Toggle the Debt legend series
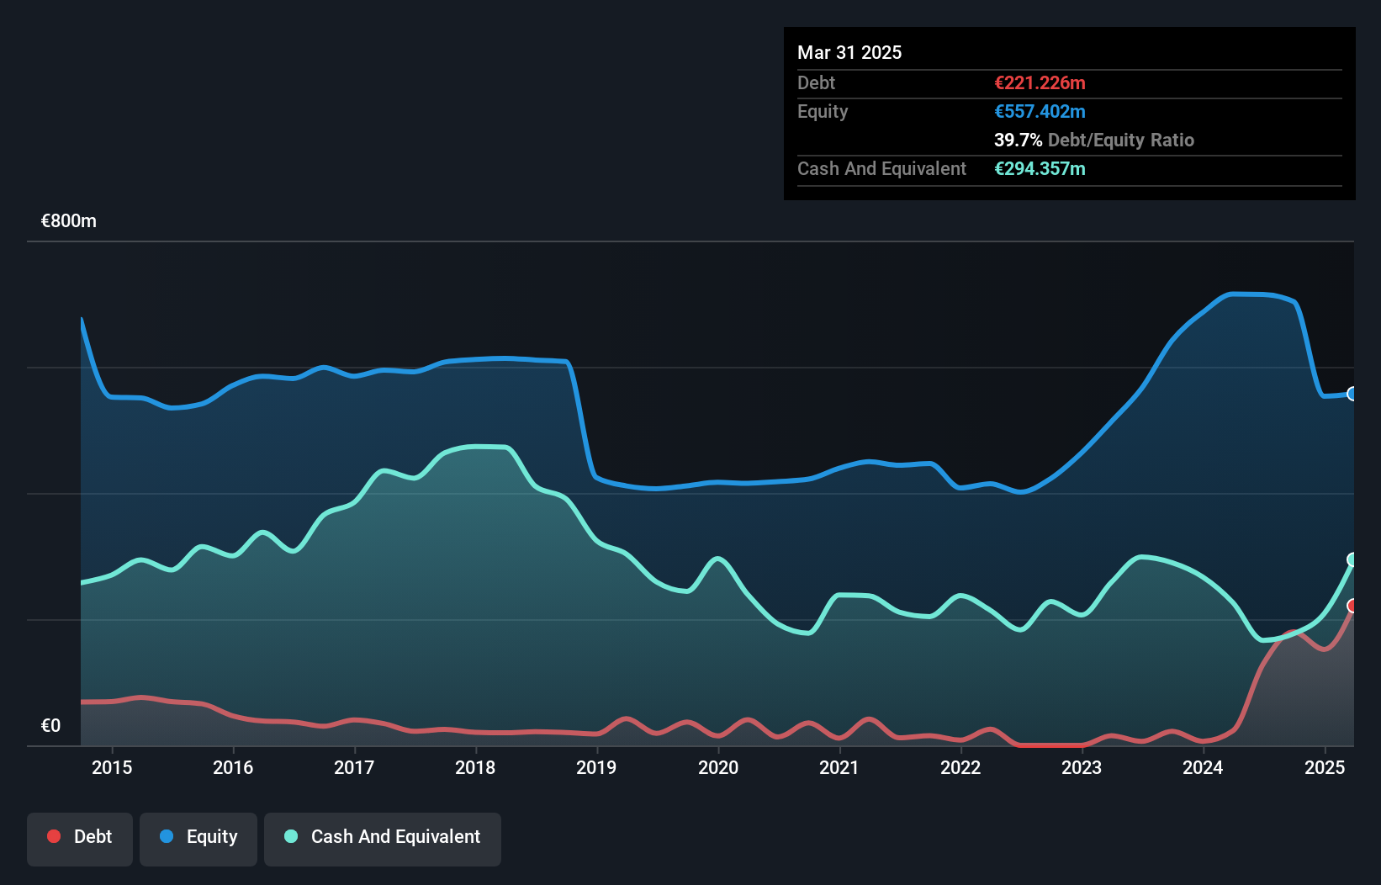Screen dimensions: 1381x885 pos(80,837)
